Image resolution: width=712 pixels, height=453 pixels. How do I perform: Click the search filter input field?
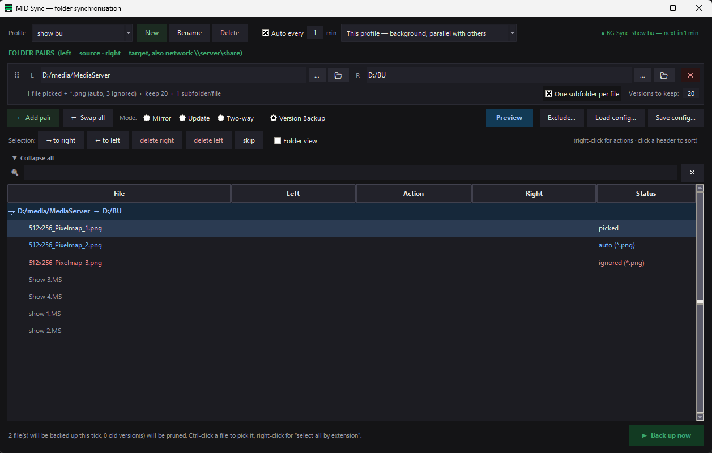click(x=351, y=173)
